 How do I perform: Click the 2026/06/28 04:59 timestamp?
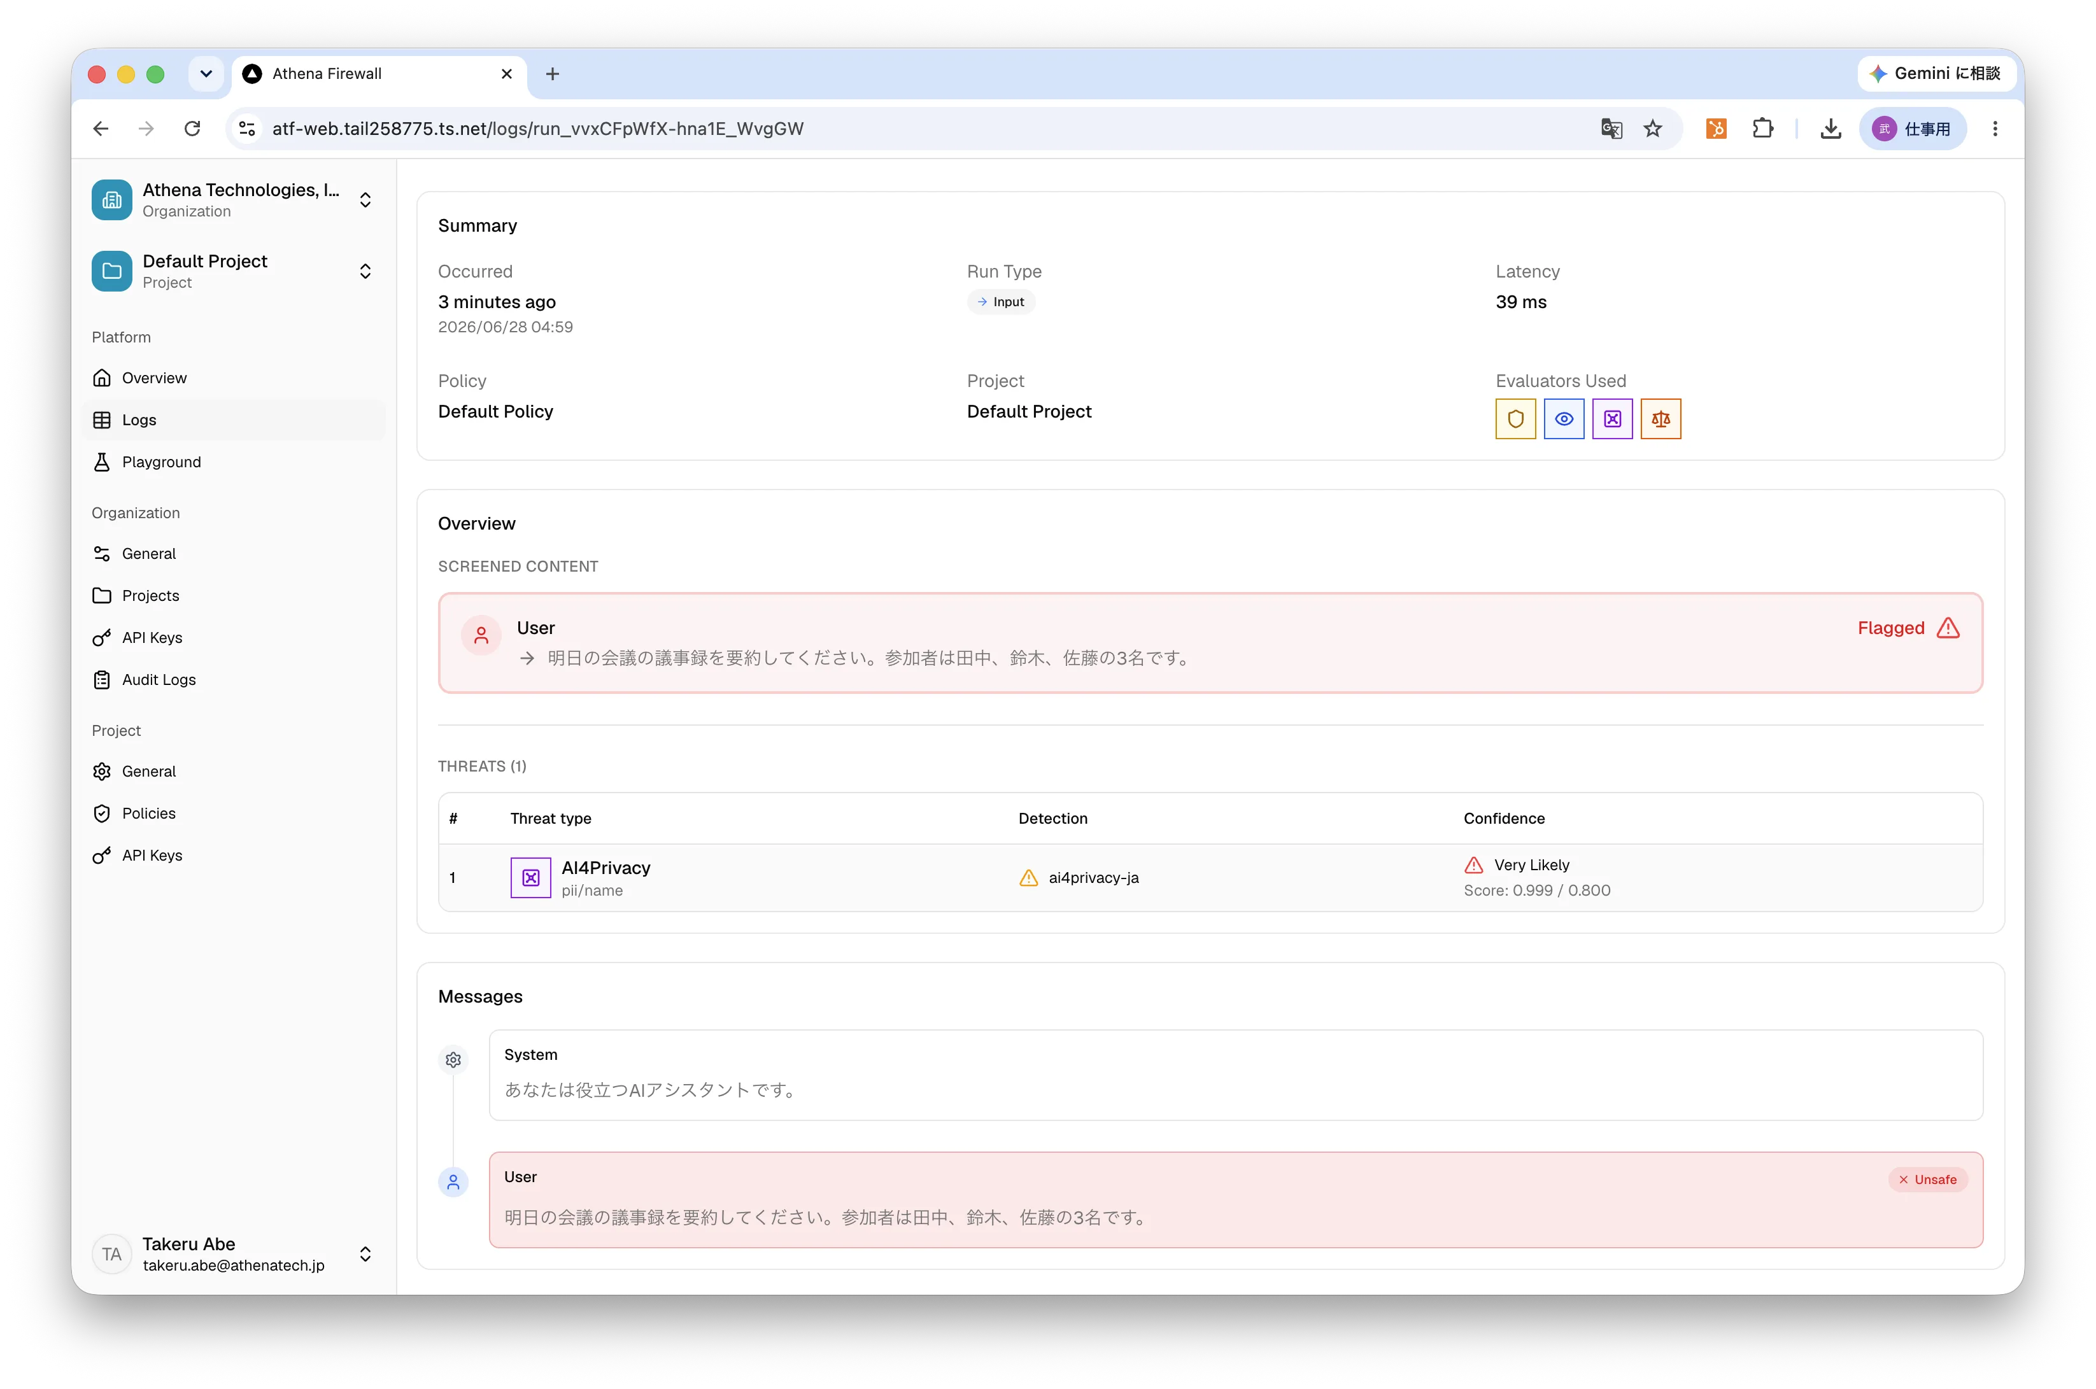point(505,327)
